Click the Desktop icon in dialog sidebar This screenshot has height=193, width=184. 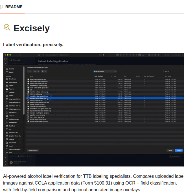(x=7, y=139)
